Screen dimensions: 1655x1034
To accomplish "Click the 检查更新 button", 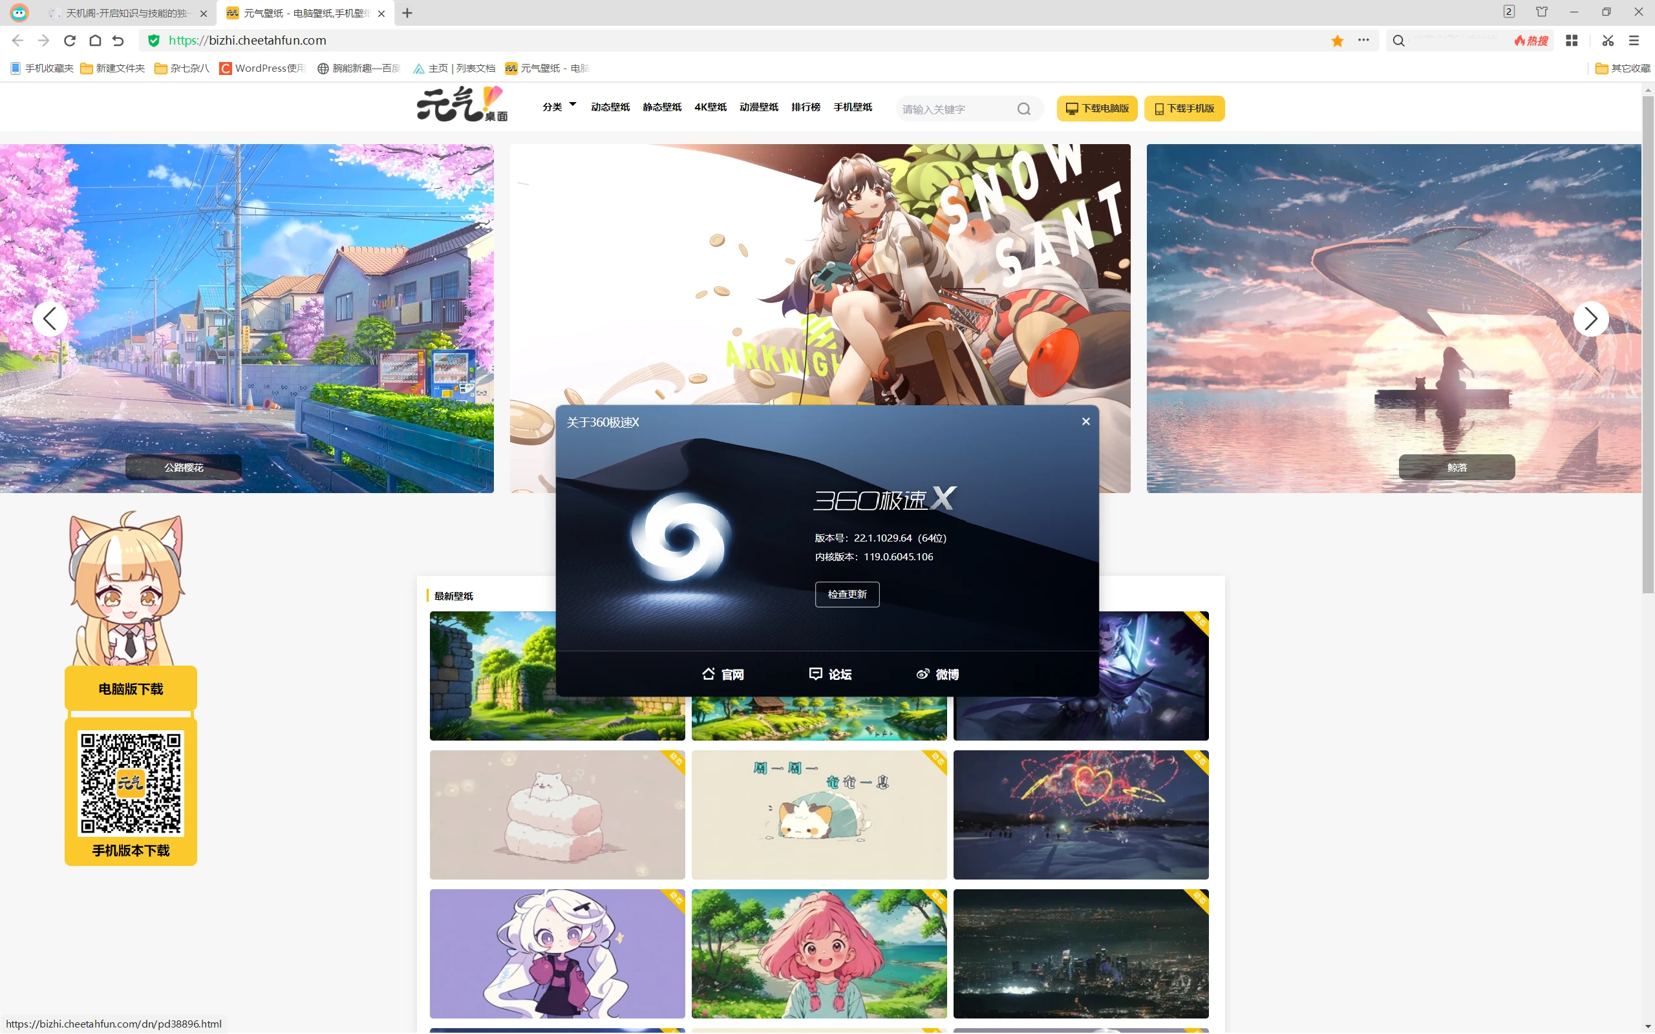I will [x=848, y=595].
